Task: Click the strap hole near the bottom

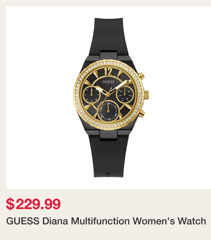Action: [109, 174]
